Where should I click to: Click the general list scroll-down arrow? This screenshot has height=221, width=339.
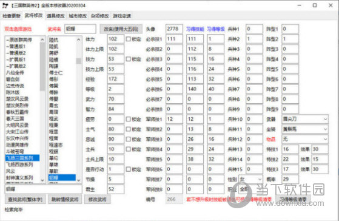tap(79, 180)
